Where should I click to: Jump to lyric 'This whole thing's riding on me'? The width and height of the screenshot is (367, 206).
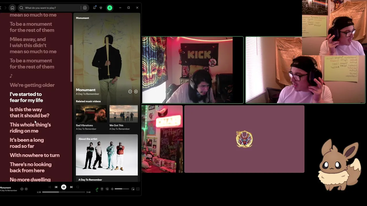click(30, 128)
